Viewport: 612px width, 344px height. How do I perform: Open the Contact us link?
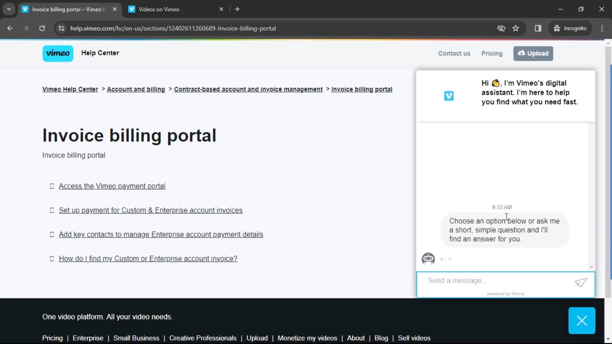pyautogui.click(x=454, y=54)
